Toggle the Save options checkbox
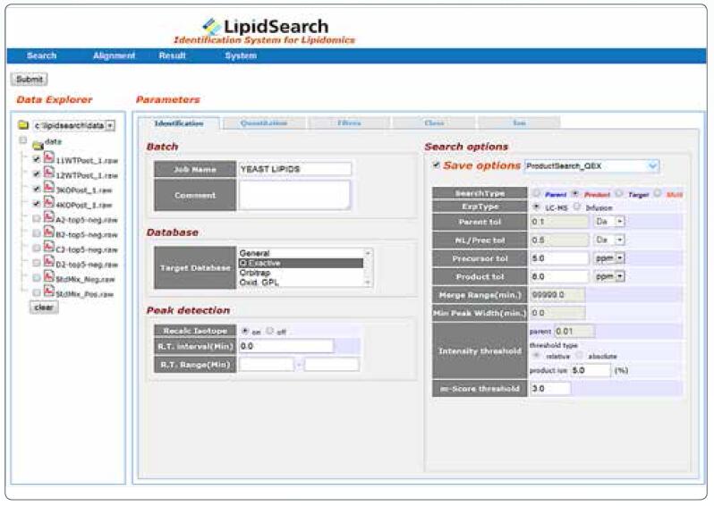The image size is (714, 506). point(437,164)
